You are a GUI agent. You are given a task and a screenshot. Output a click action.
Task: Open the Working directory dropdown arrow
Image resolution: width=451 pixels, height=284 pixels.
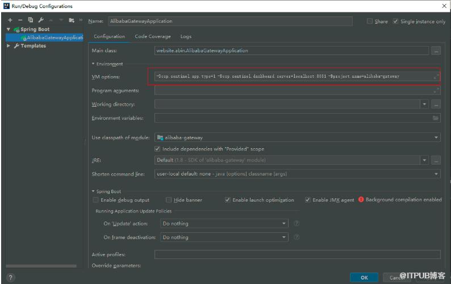point(424,105)
